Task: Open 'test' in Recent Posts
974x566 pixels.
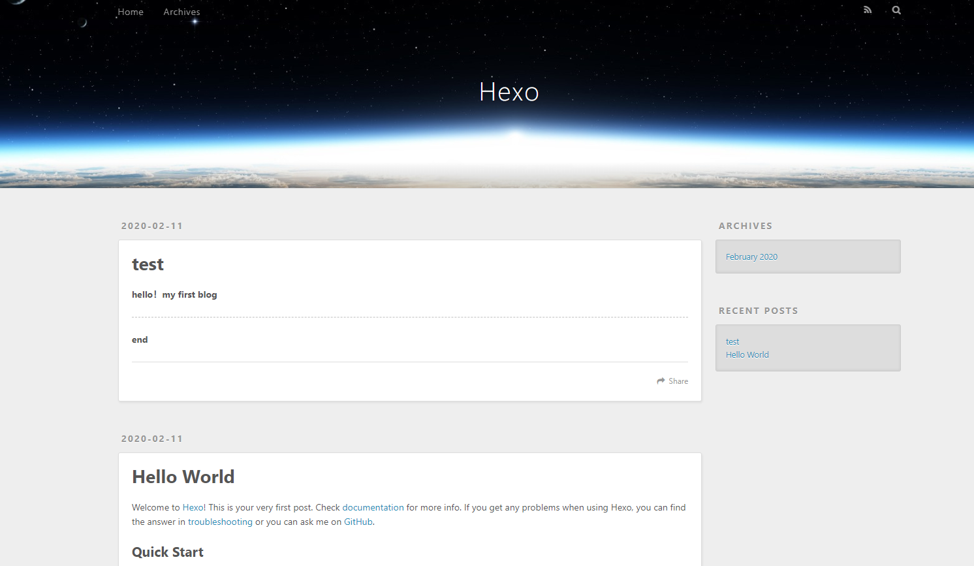Action: tap(732, 341)
